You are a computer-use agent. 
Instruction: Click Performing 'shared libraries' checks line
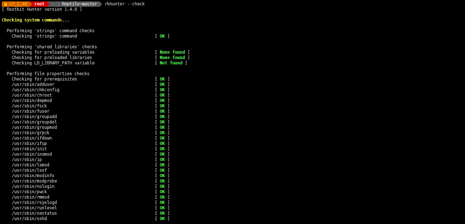pyautogui.click(x=52, y=47)
